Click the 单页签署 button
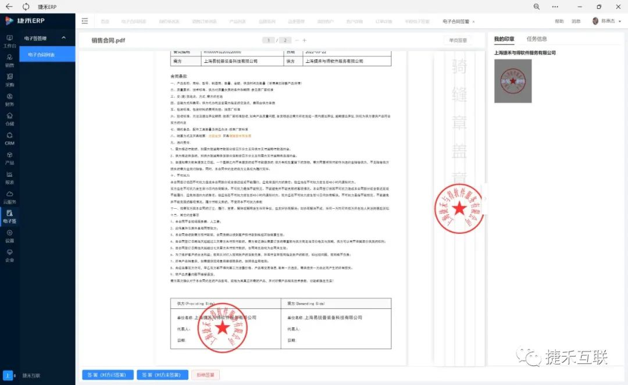The height and width of the screenshot is (385, 628). point(458,41)
